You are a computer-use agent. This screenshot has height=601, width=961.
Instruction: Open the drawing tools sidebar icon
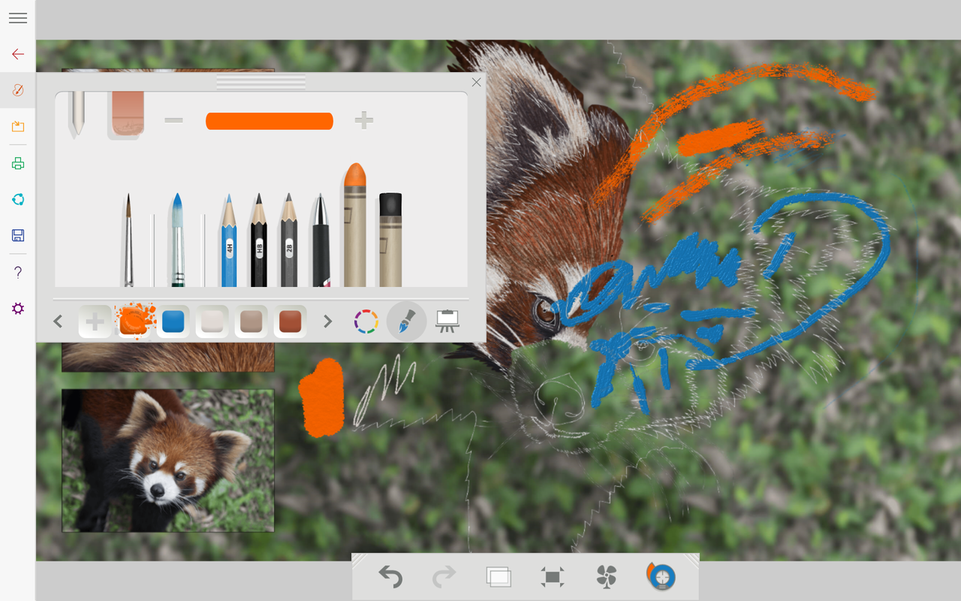(18, 90)
